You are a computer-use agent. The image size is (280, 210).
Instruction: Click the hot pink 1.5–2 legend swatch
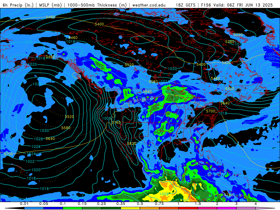tap(208, 208)
